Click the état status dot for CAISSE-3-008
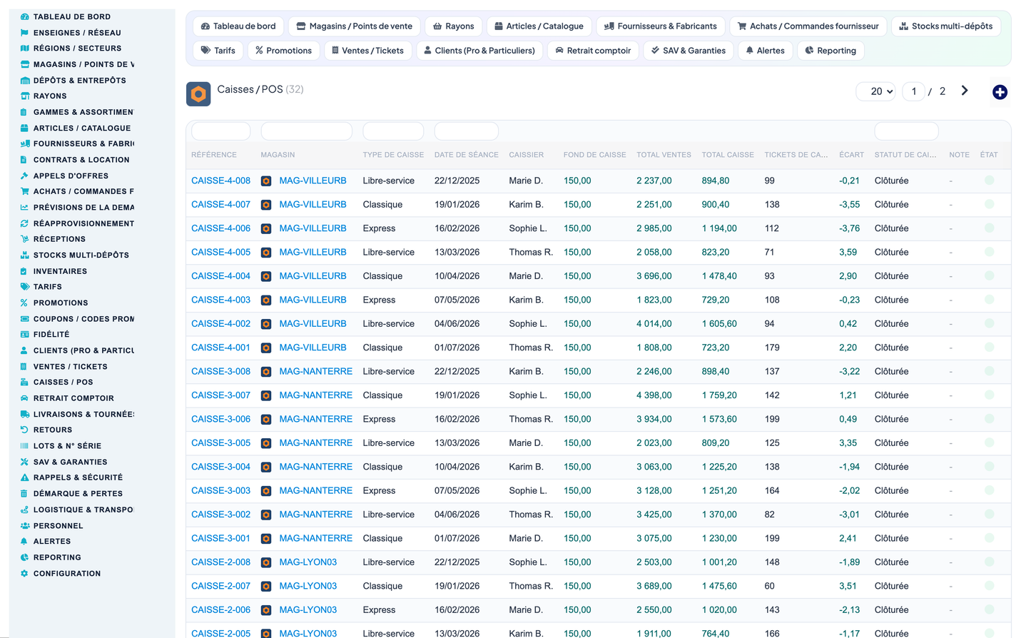This screenshot has height=638, width=1031. tap(989, 371)
